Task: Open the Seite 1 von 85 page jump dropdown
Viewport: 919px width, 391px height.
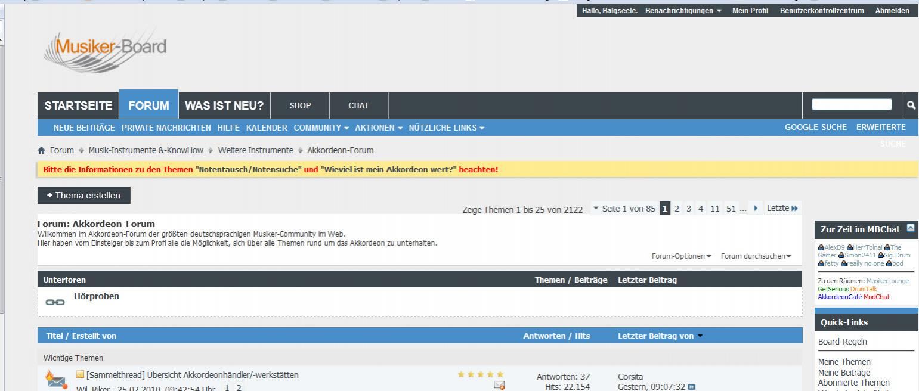Action: 623,209
